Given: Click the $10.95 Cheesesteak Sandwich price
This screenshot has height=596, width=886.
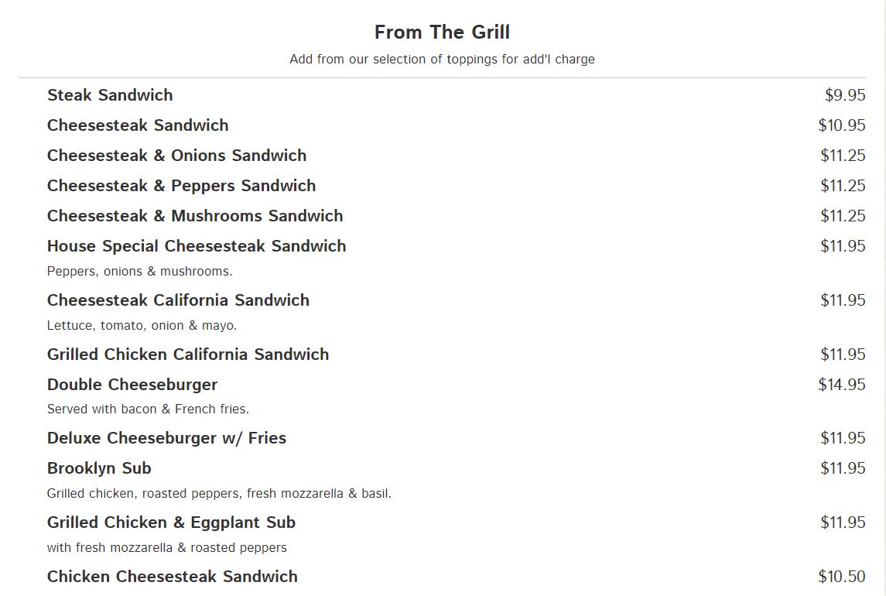Looking at the screenshot, I should (x=842, y=125).
